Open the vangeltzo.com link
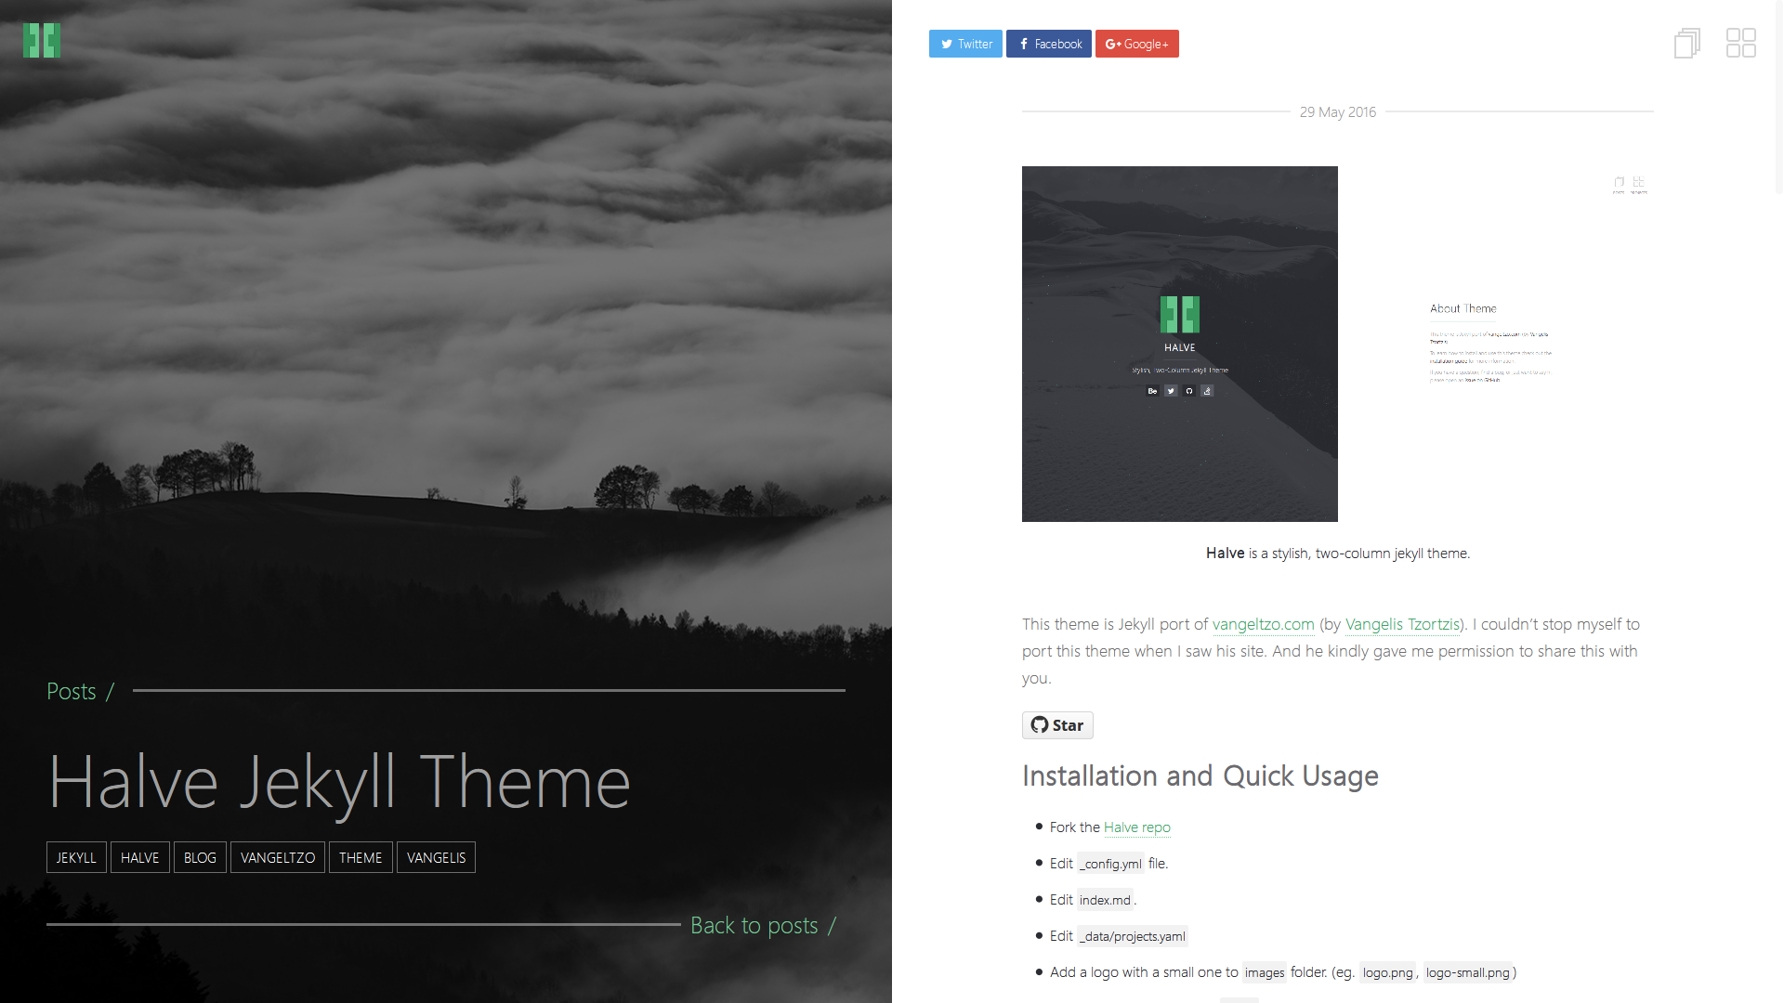The width and height of the screenshot is (1784, 1003). pyautogui.click(x=1263, y=624)
